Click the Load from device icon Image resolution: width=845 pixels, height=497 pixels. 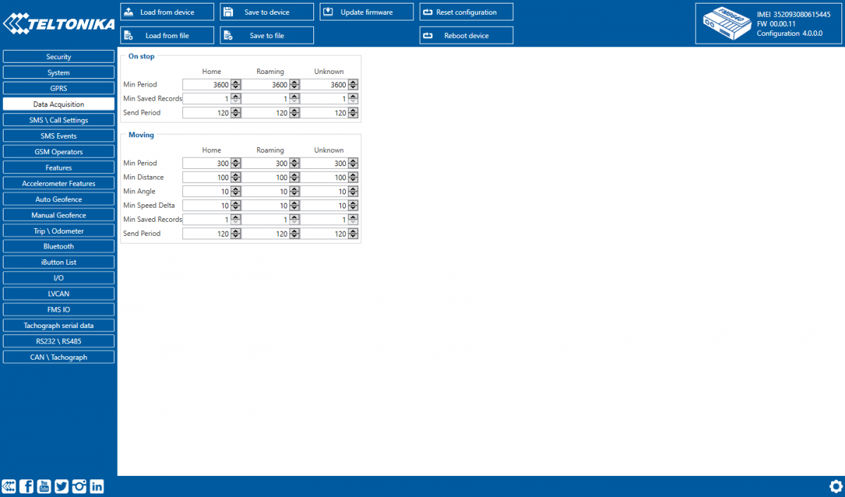130,11
